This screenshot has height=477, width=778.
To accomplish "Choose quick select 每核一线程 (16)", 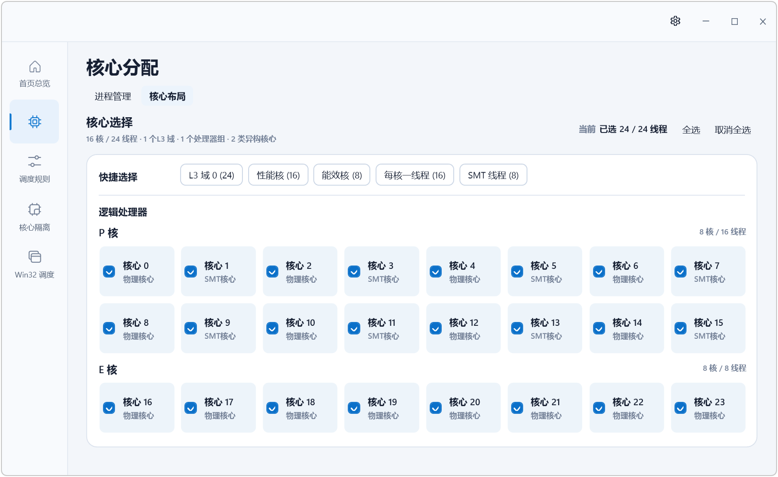I will (x=415, y=175).
